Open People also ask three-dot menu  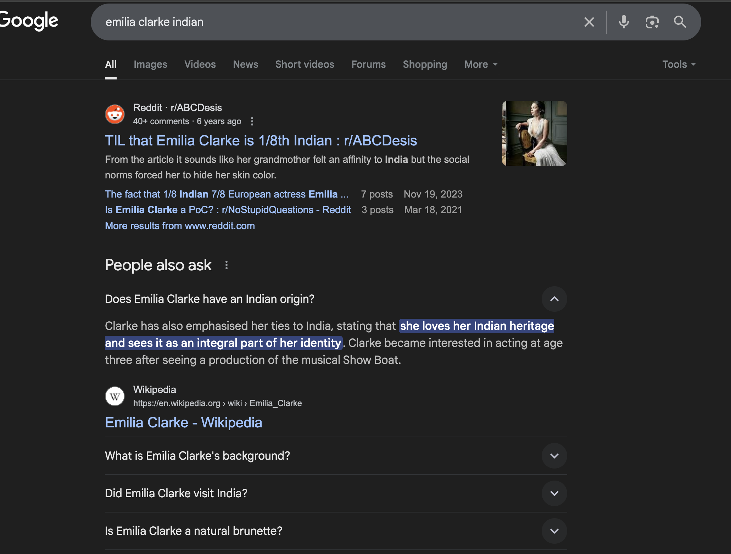pyautogui.click(x=227, y=265)
